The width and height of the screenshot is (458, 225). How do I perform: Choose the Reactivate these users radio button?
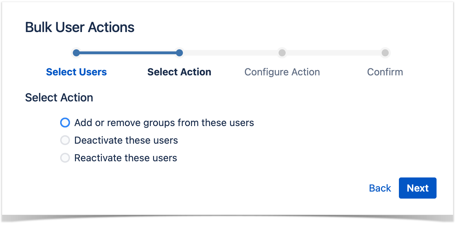click(65, 158)
